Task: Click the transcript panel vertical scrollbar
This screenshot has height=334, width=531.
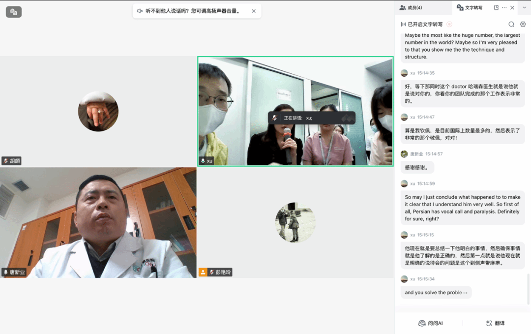Action: pyautogui.click(x=529, y=288)
